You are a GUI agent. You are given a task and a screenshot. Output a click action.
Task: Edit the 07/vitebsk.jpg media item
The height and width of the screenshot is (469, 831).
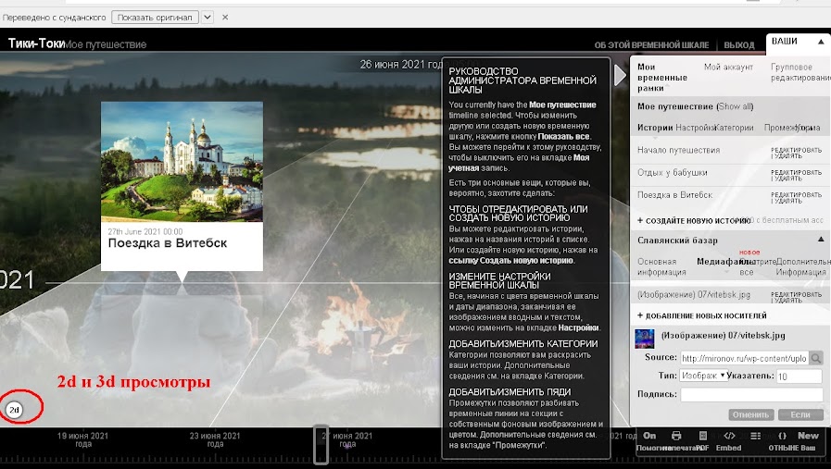click(796, 294)
